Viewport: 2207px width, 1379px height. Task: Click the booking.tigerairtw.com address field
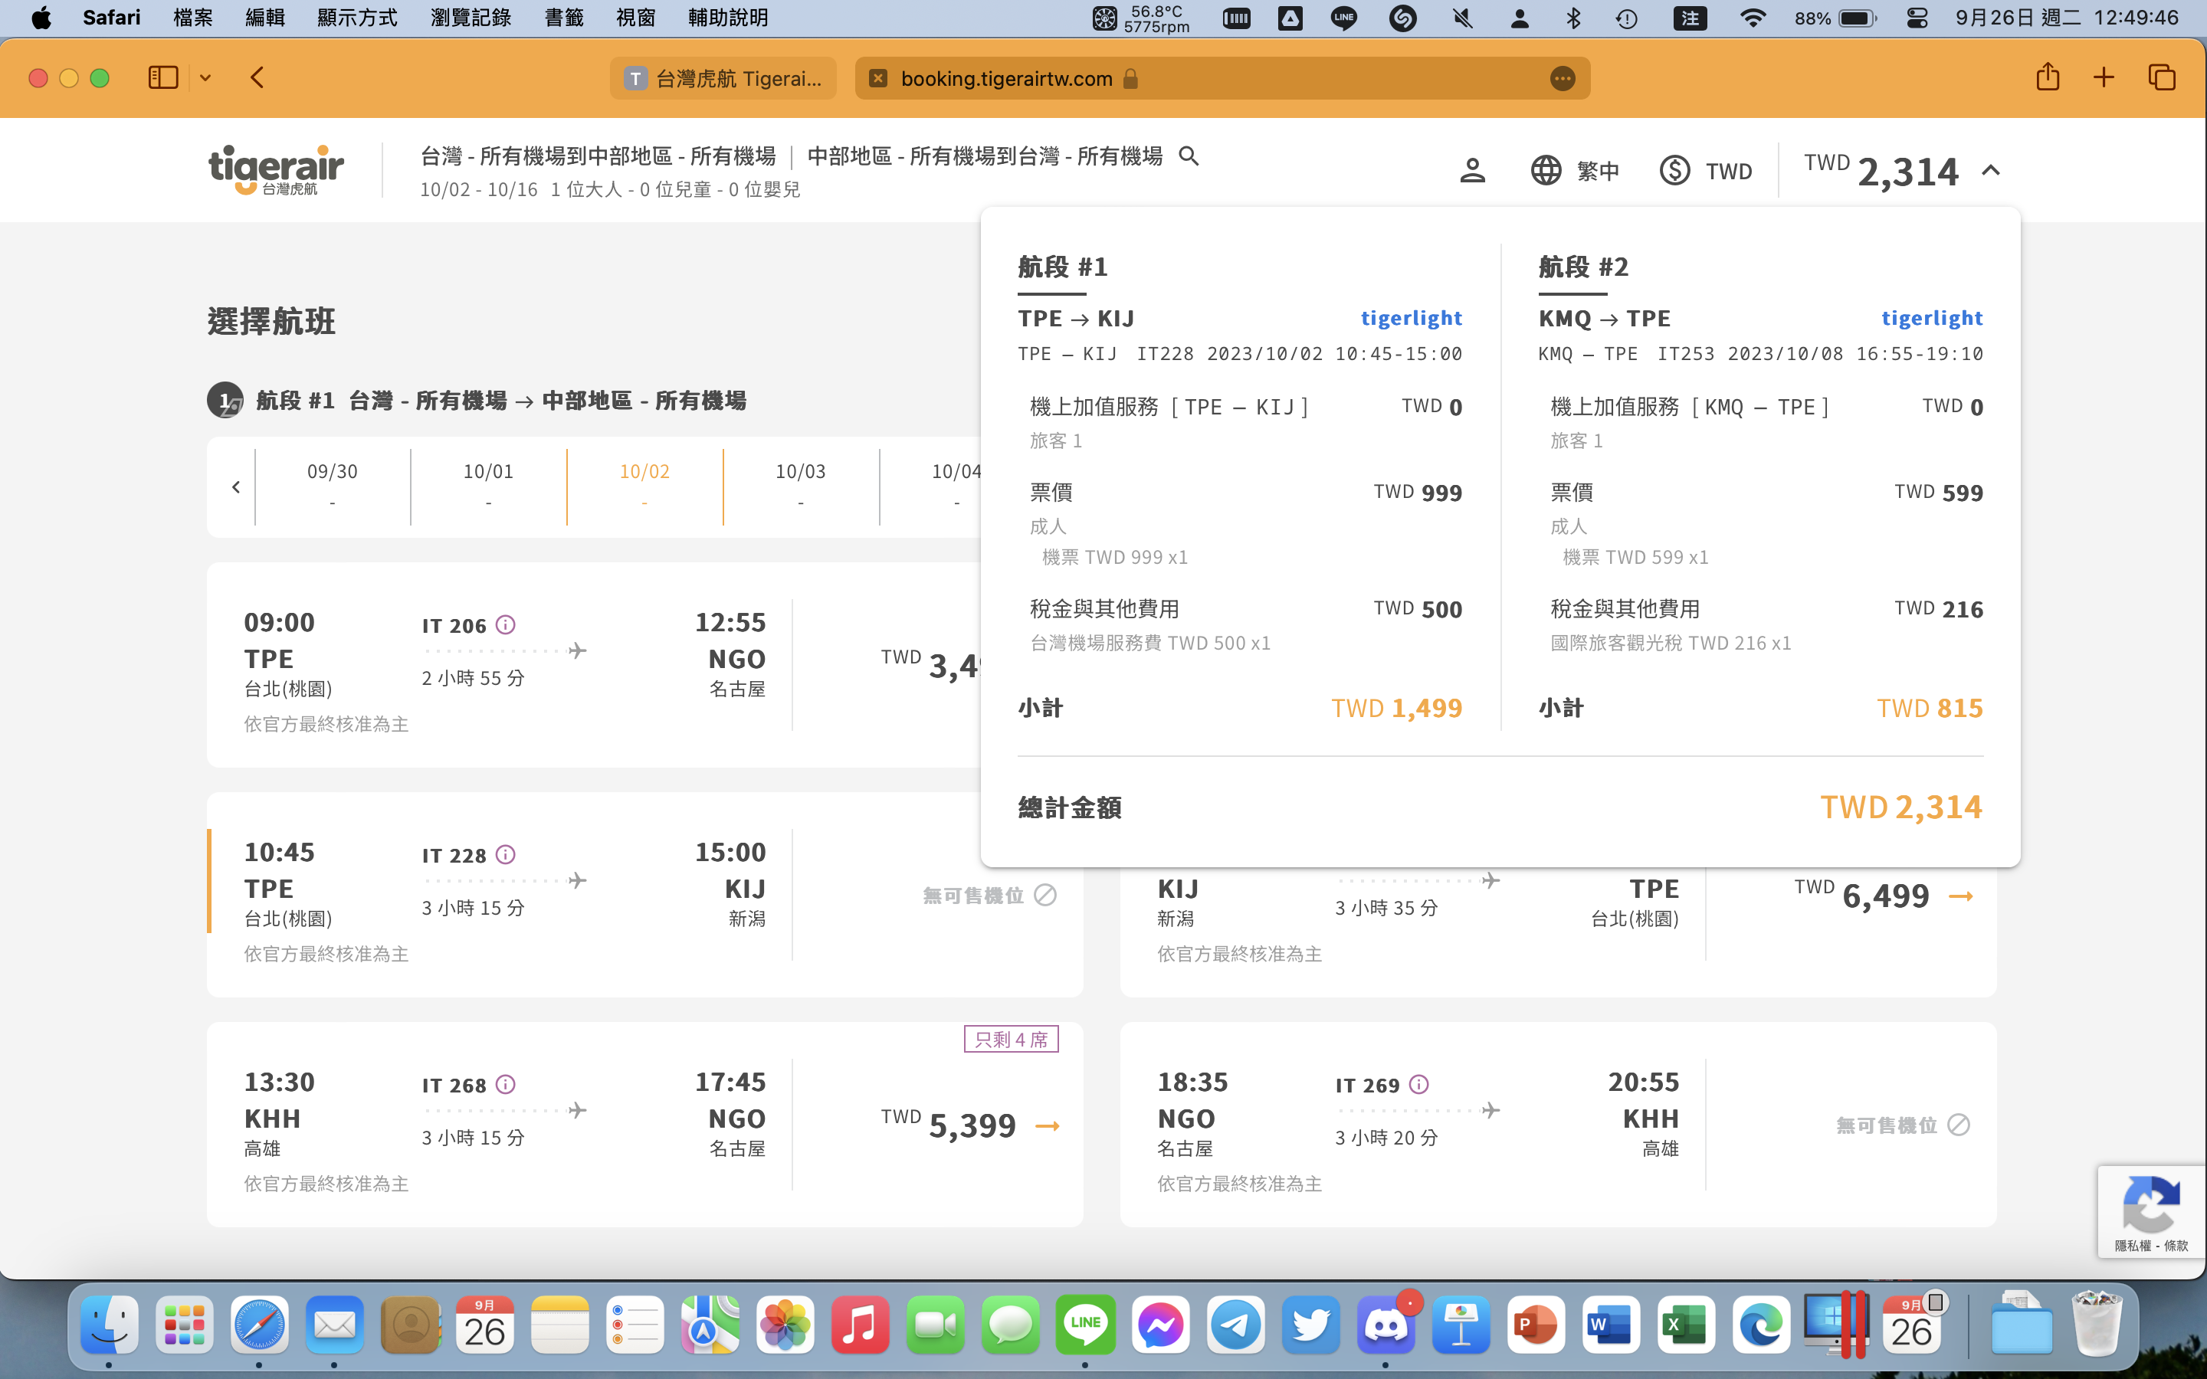pos(1222,78)
